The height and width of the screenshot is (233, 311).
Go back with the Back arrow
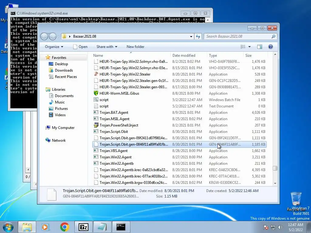(44, 36)
